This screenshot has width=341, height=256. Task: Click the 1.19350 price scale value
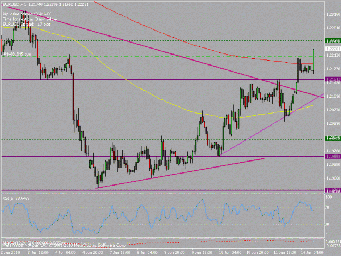(333, 165)
